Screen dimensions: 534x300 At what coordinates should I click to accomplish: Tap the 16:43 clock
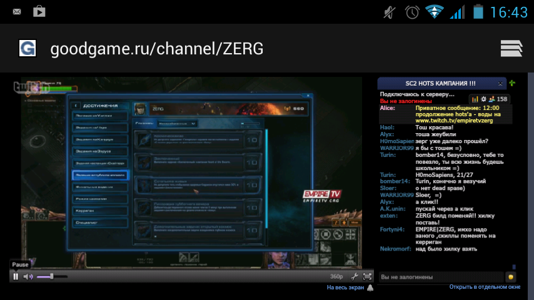click(x=509, y=12)
